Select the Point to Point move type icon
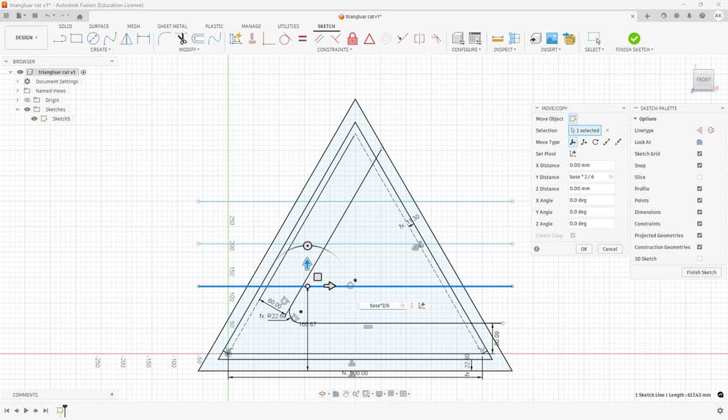Viewport: 728px width, 420px height. [x=606, y=142]
